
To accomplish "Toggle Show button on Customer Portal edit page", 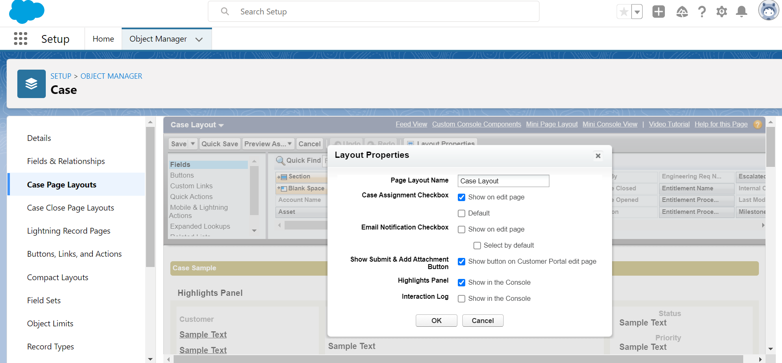I will pos(462,262).
